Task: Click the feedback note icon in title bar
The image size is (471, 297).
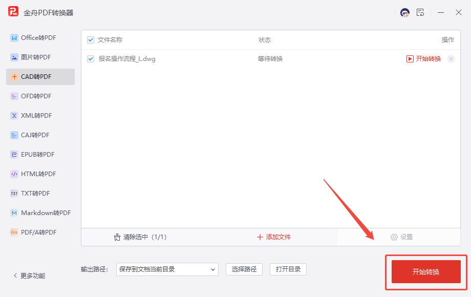Action: (420, 13)
